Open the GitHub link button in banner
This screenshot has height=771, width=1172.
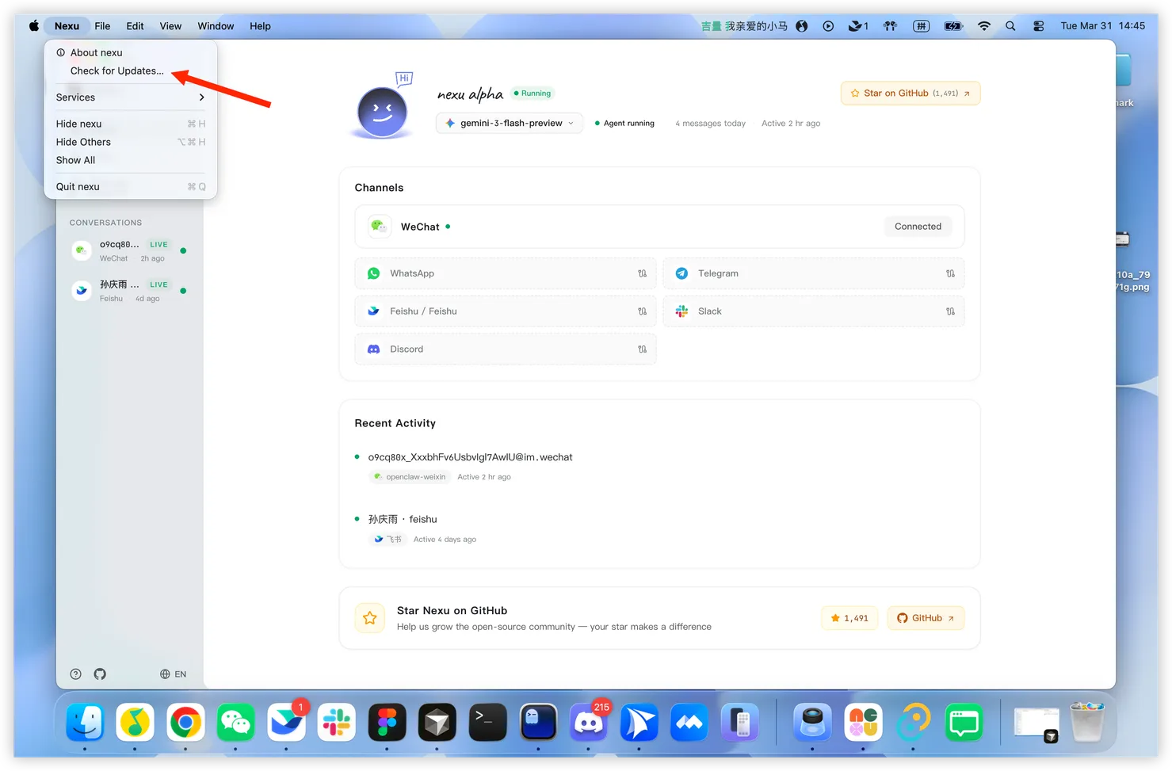tap(925, 618)
